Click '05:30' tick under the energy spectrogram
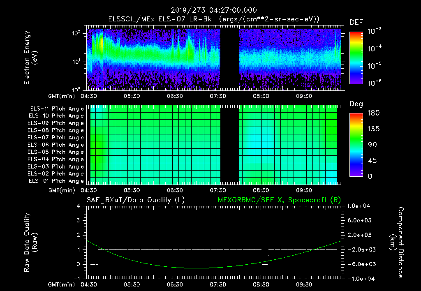Viewport: 421px width, 291px height. pyautogui.click(x=132, y=96)
